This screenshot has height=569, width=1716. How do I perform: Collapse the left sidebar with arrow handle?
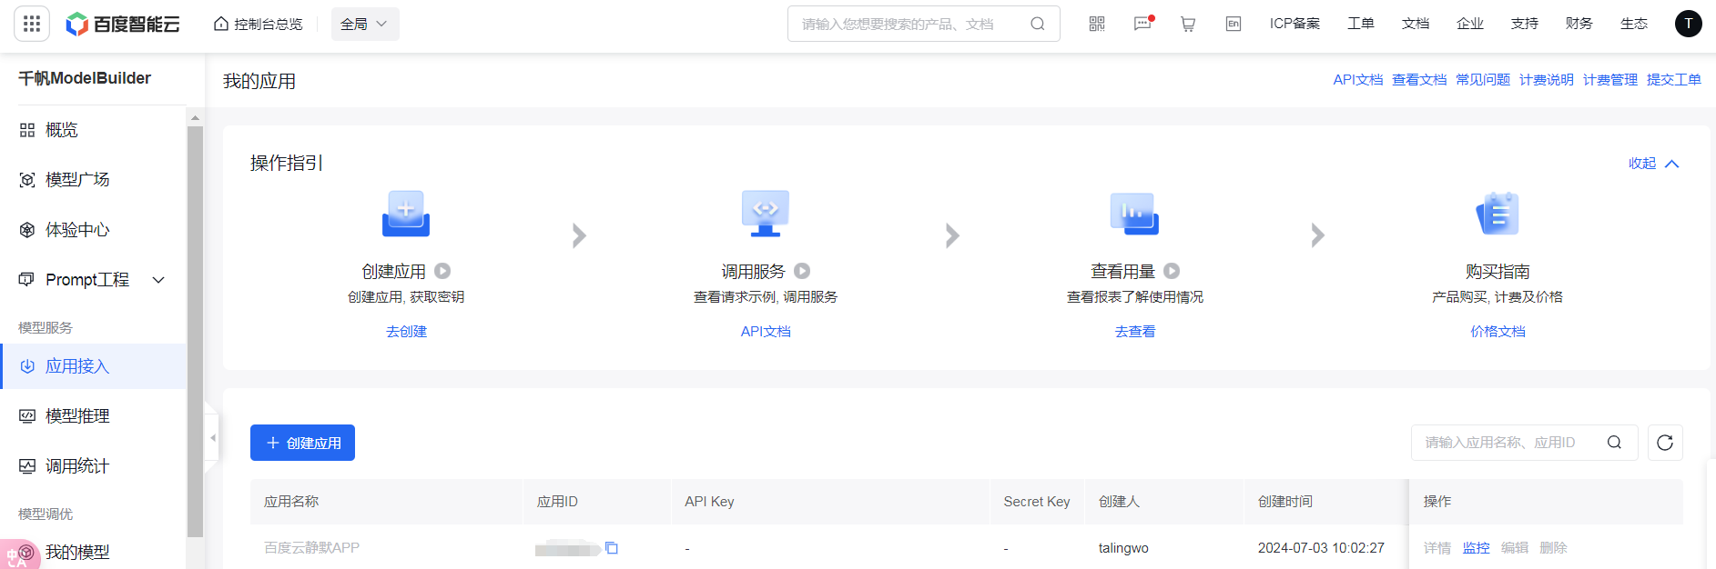212,438
